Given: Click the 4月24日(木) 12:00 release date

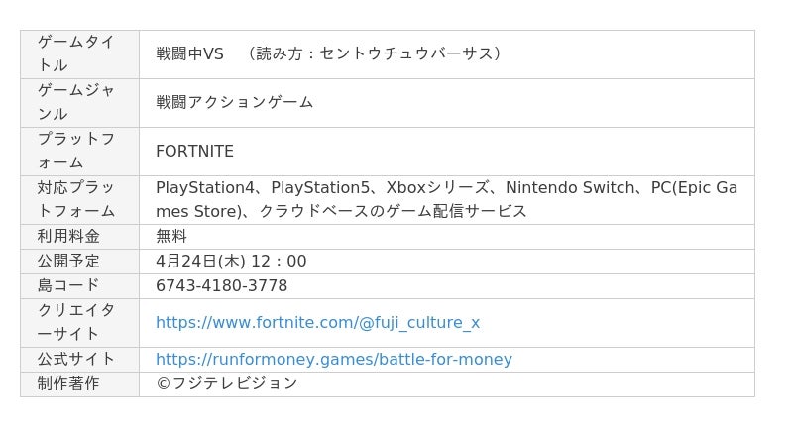Looking at the screenshot, I should (x=231, y=261).
